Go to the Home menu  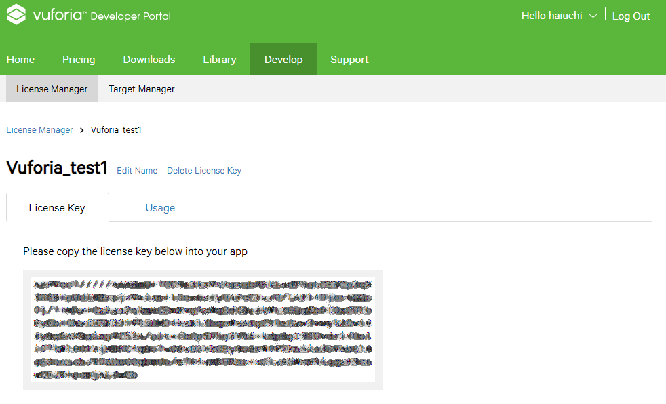(x=20, y=60)
